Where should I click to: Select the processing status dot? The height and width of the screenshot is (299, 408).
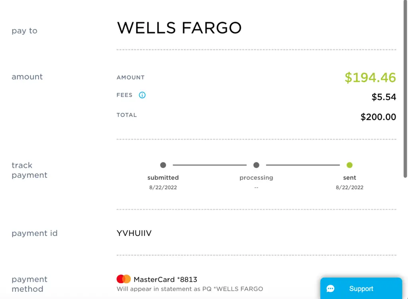pyautogui.click(x=256, y=165)
